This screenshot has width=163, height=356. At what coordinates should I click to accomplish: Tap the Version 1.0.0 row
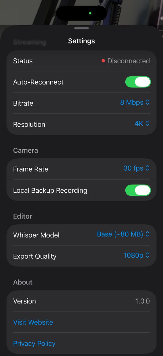click(x=81, y=301)
